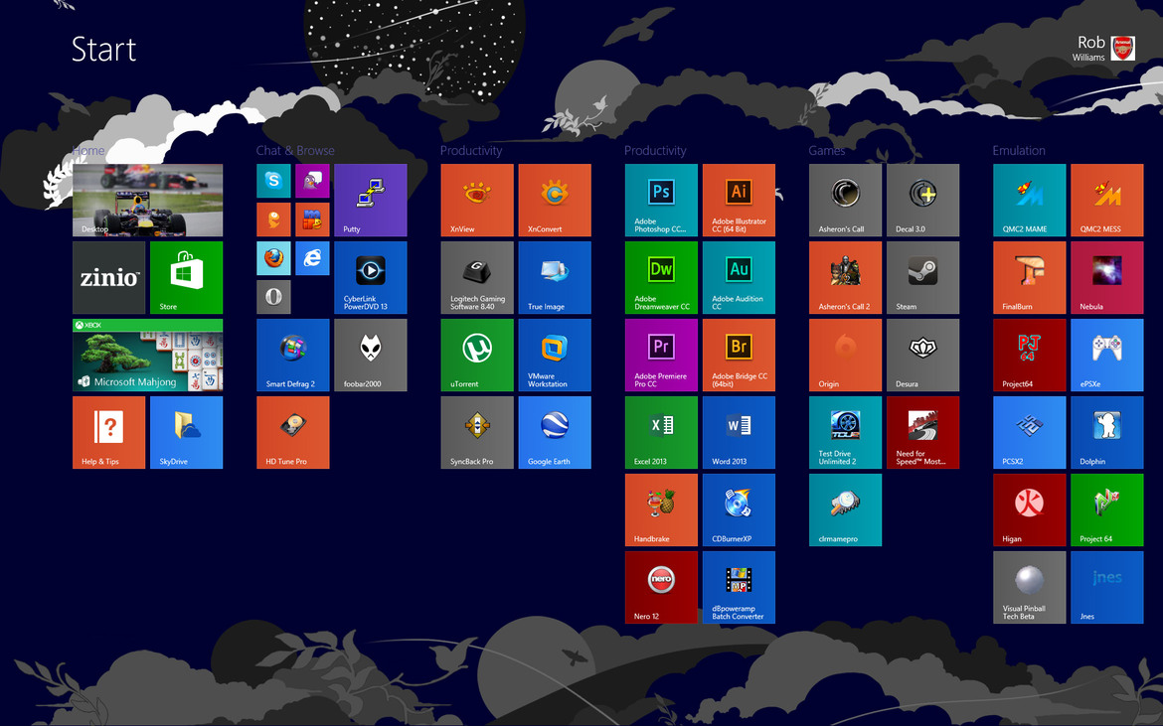Open the Nebula emulator tile
Viewport: 1163px width, 726px height.
(x=1107, y=278)
